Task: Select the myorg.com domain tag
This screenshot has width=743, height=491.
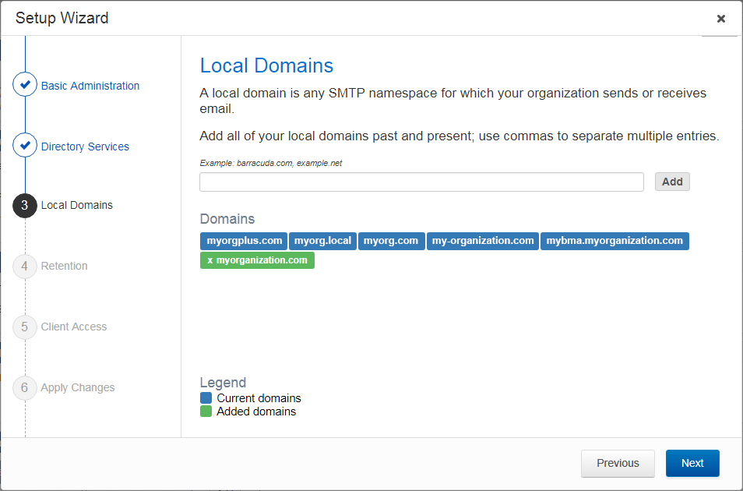Action: pos(391,241)
